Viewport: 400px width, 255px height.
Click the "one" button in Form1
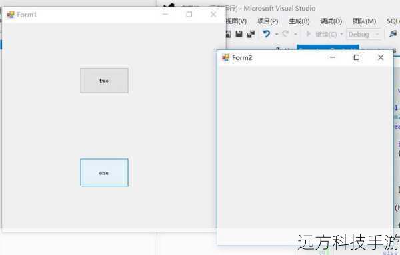tap(105, 172)
